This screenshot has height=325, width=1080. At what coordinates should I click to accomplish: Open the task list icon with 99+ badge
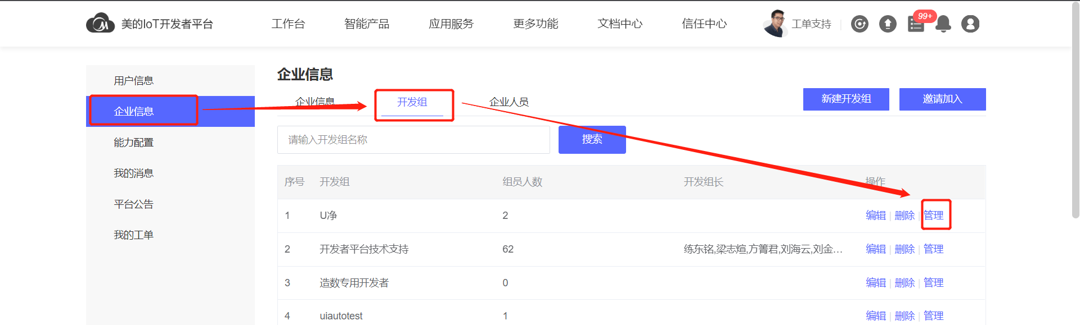(x=916, y=24)
